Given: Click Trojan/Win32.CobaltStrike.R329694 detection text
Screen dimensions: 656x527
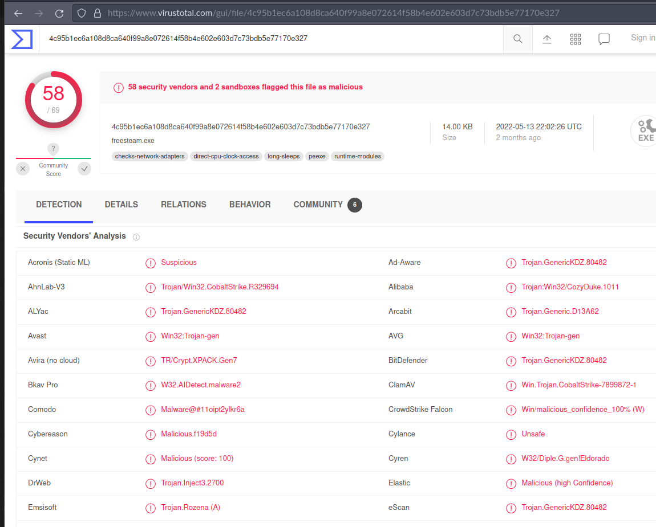Looking at the screenshot, I should 220,287.
